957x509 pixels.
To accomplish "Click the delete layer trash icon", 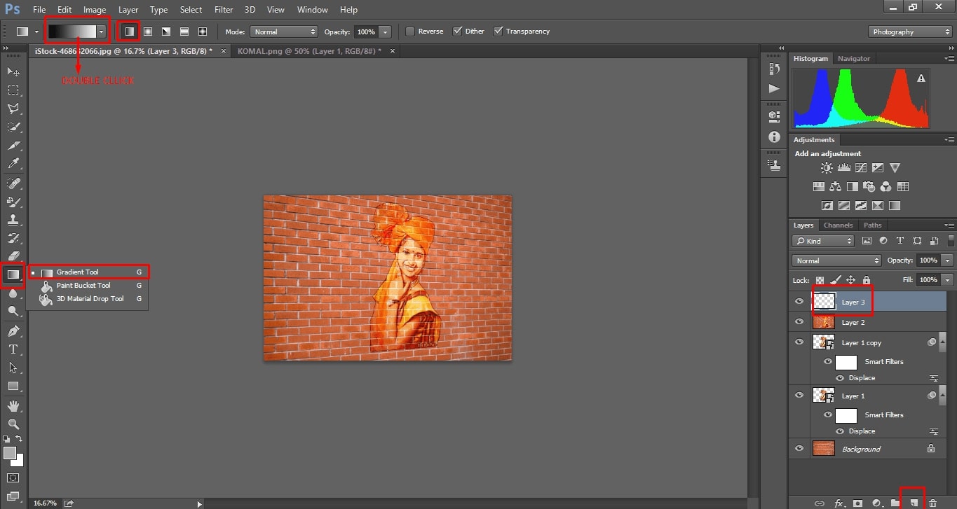I will click(932, 503).
